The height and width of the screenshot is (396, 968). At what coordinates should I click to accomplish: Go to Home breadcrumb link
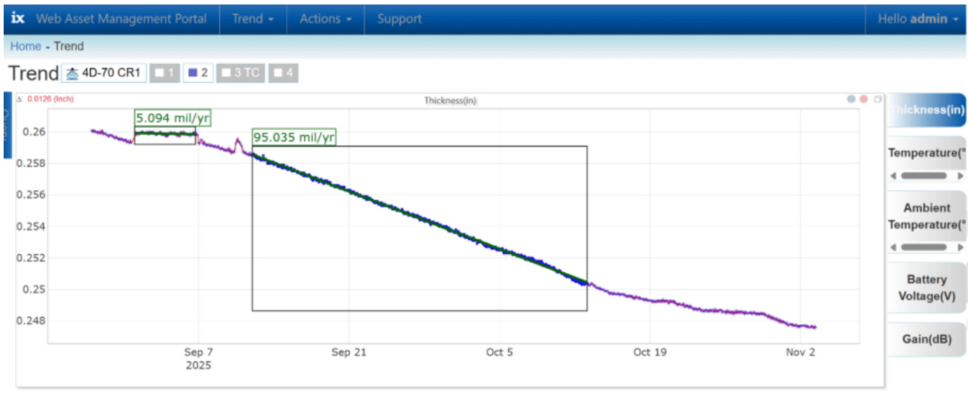(26, 46)
